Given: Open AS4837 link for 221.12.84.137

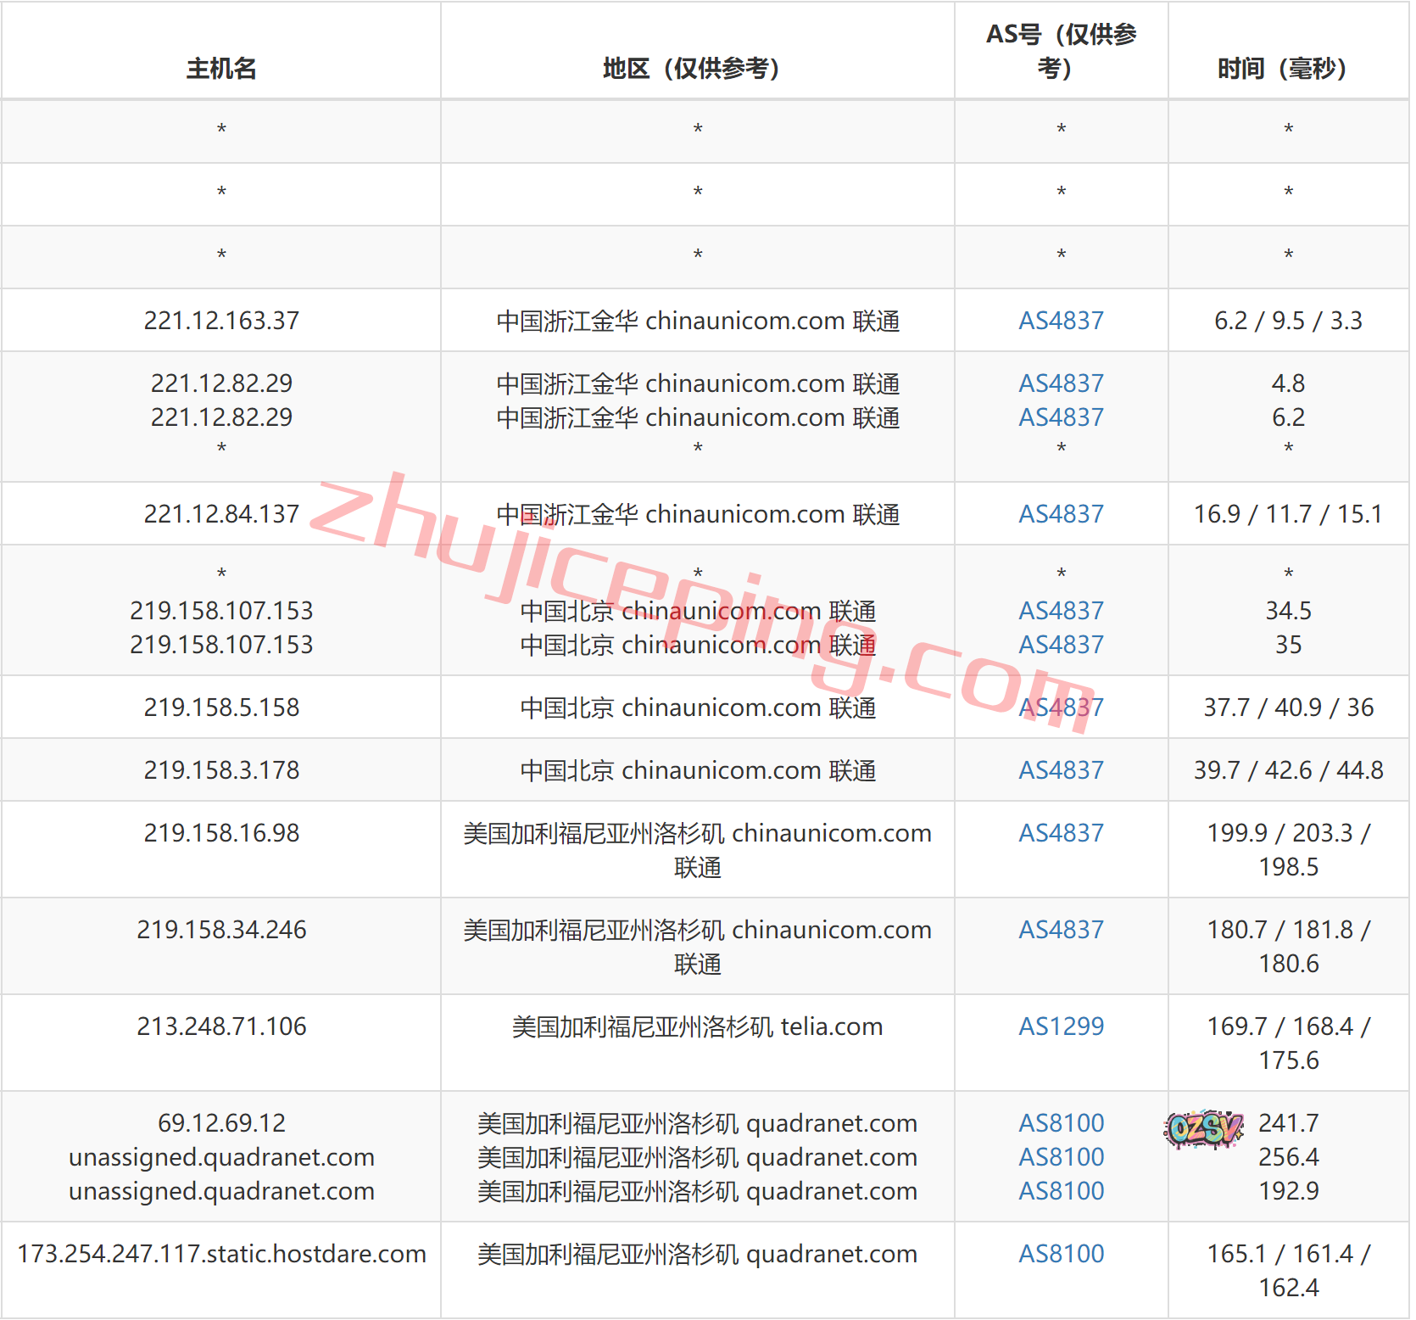Looking at the screenshot, I should tap(1061, 514).
